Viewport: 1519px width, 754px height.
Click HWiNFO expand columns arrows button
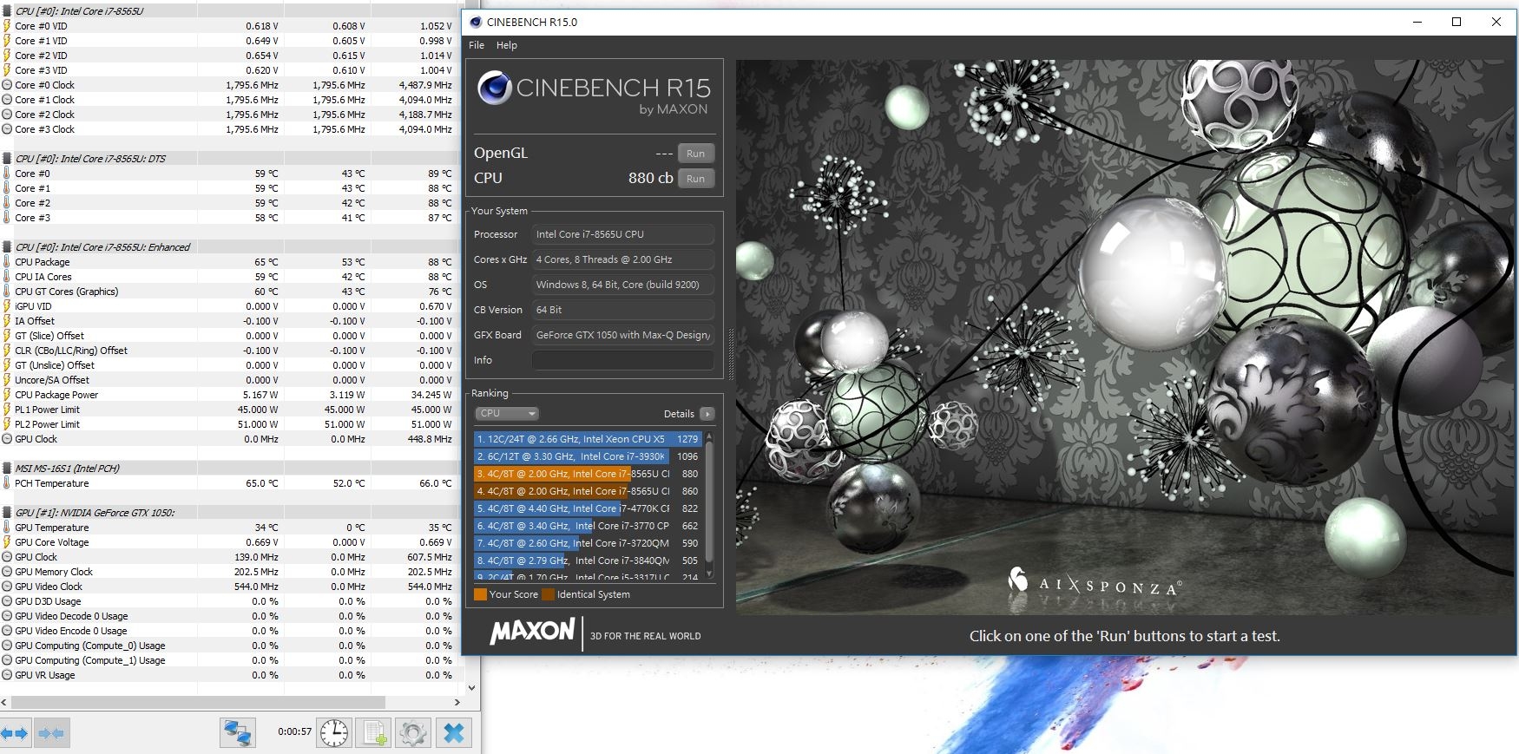click(x=16, y=733)
